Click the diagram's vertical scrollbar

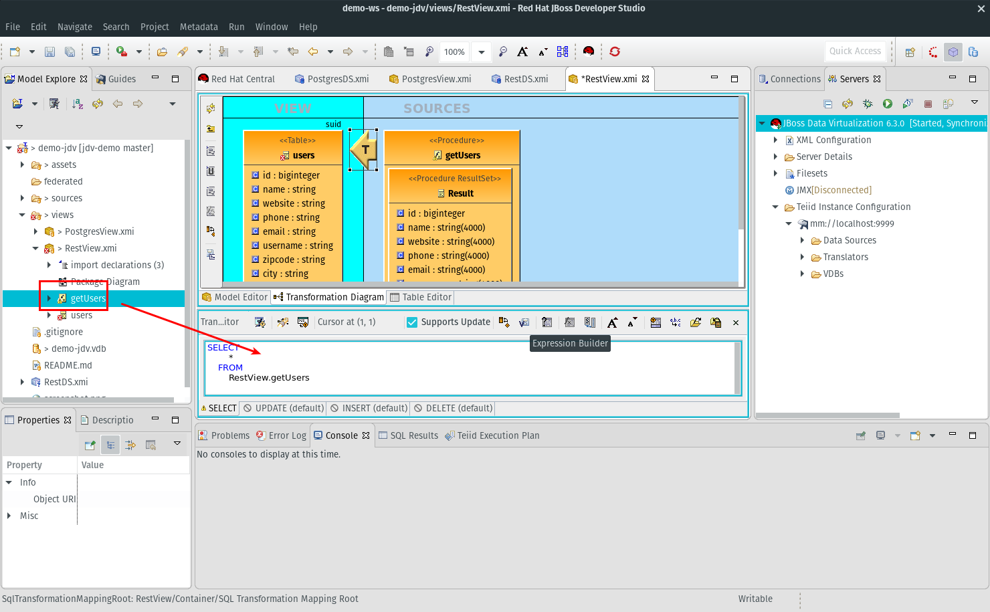(741, 164)
